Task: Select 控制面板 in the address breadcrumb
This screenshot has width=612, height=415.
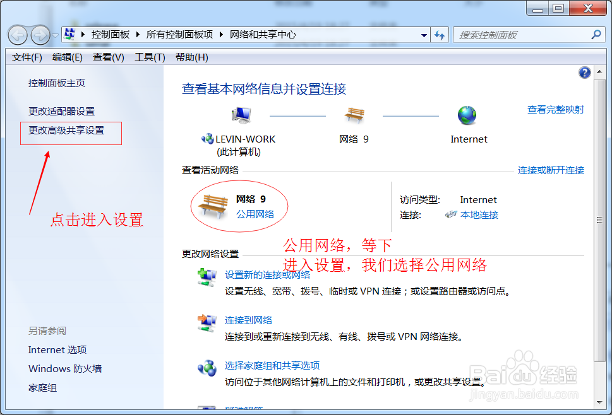Action: tap(110, 35)
